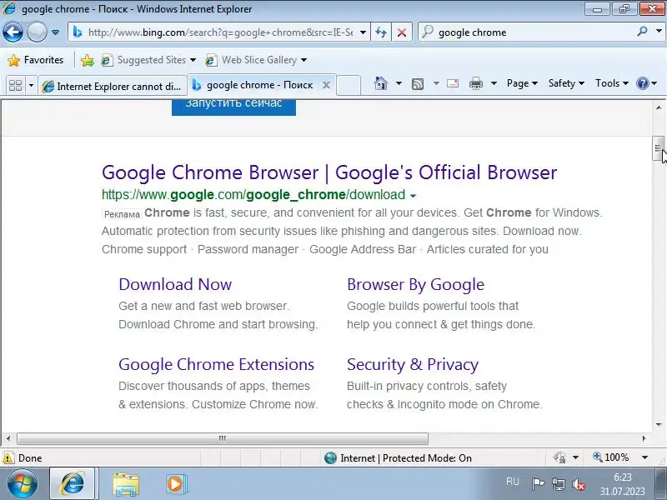This screenshot has width=667, height=500.
Task: Click the muted volume tray icon
Action: coord(579,484)
